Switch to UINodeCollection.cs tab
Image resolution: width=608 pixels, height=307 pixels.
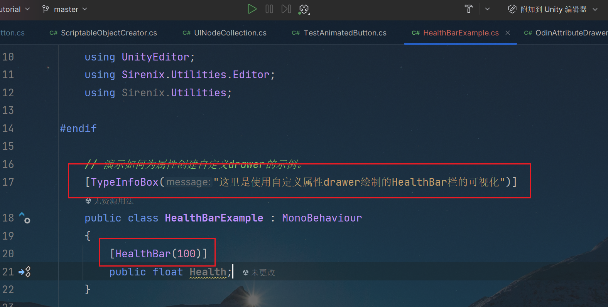pyautogui.click(x=230, y=33)
